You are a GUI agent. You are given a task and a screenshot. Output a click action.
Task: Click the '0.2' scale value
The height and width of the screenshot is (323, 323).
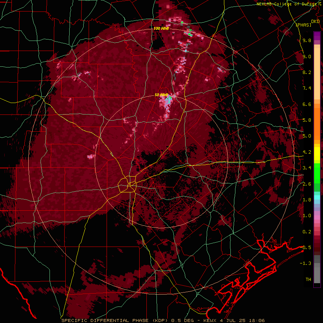coord(307,232)
